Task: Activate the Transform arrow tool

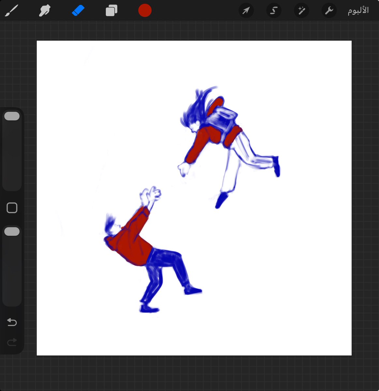Action: click(246, 10)
